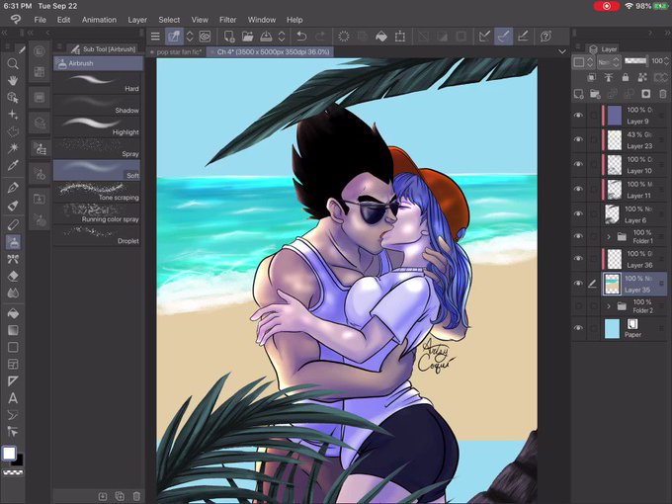
Task: Show Folder 2 via its visibility box
Action: [578, 306]
